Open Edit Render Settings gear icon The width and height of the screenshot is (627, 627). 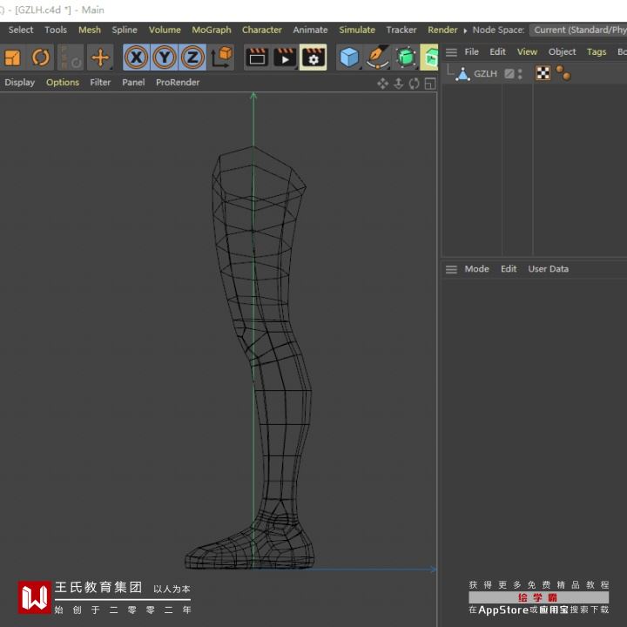coord(313,58)
